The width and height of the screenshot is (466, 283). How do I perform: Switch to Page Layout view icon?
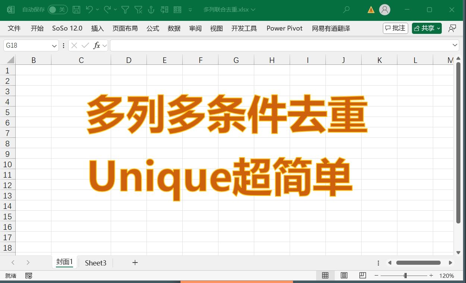point(343,275)
